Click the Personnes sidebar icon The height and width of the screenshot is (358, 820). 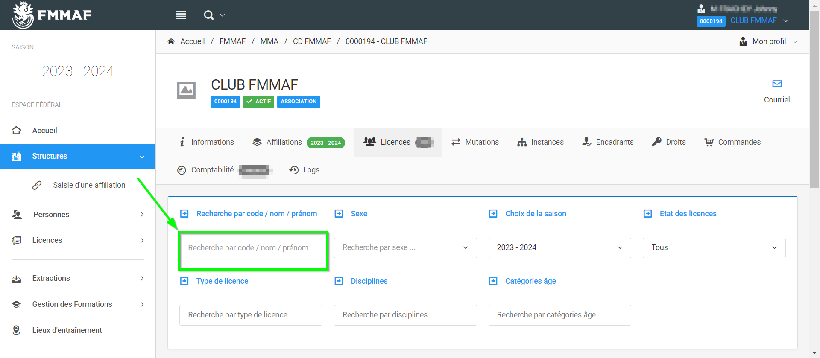(x=17, y=215)
